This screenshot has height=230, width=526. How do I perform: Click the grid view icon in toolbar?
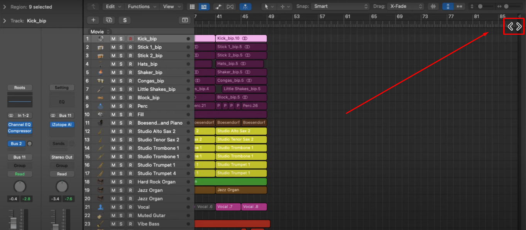click(192, 6)
